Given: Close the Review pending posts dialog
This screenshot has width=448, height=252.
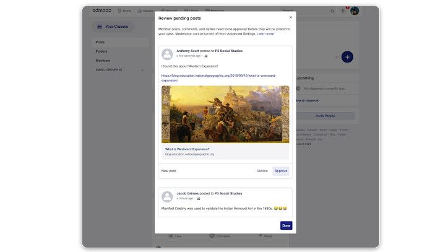Looking at the screenshot, I should click(x=291, y=17).
